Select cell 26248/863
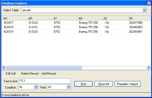 [x=136, y=27]
